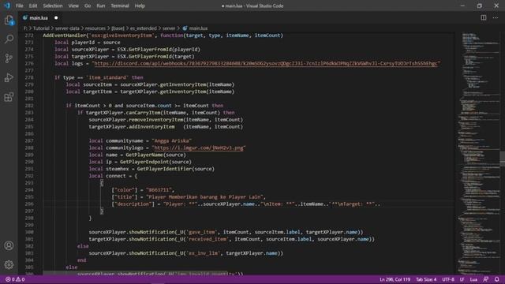The width and height of the screenshot is (505, 284).
Task: Click 'gave_item' string on line 300
Action: 202,232
